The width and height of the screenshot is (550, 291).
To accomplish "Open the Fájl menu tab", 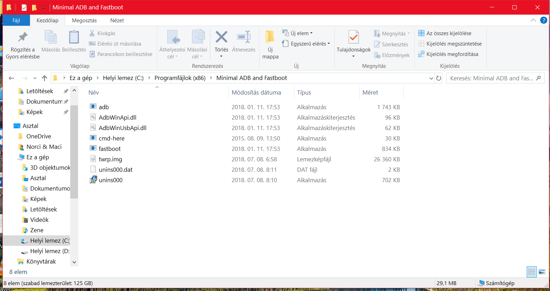I will [16, 20].
